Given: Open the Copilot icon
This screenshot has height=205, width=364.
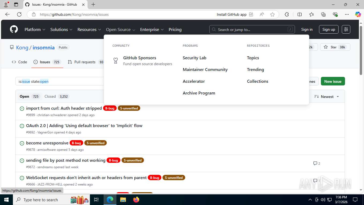Looking at the screenshot, I should [358, 14].
